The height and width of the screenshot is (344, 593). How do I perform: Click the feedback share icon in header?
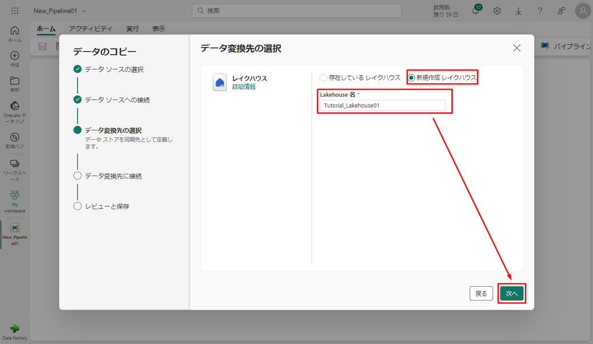click(x=562, y=11)
